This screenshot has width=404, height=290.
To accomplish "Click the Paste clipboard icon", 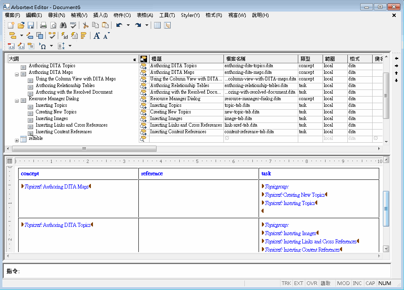I will 105,25.
